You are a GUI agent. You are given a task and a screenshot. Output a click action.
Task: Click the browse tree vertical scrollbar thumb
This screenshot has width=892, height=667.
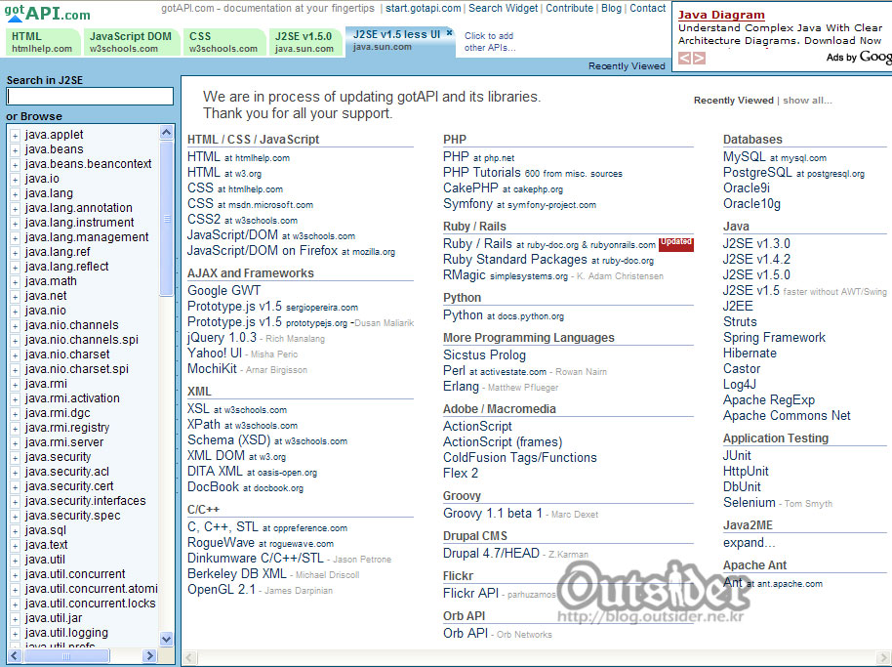point(167,219)
